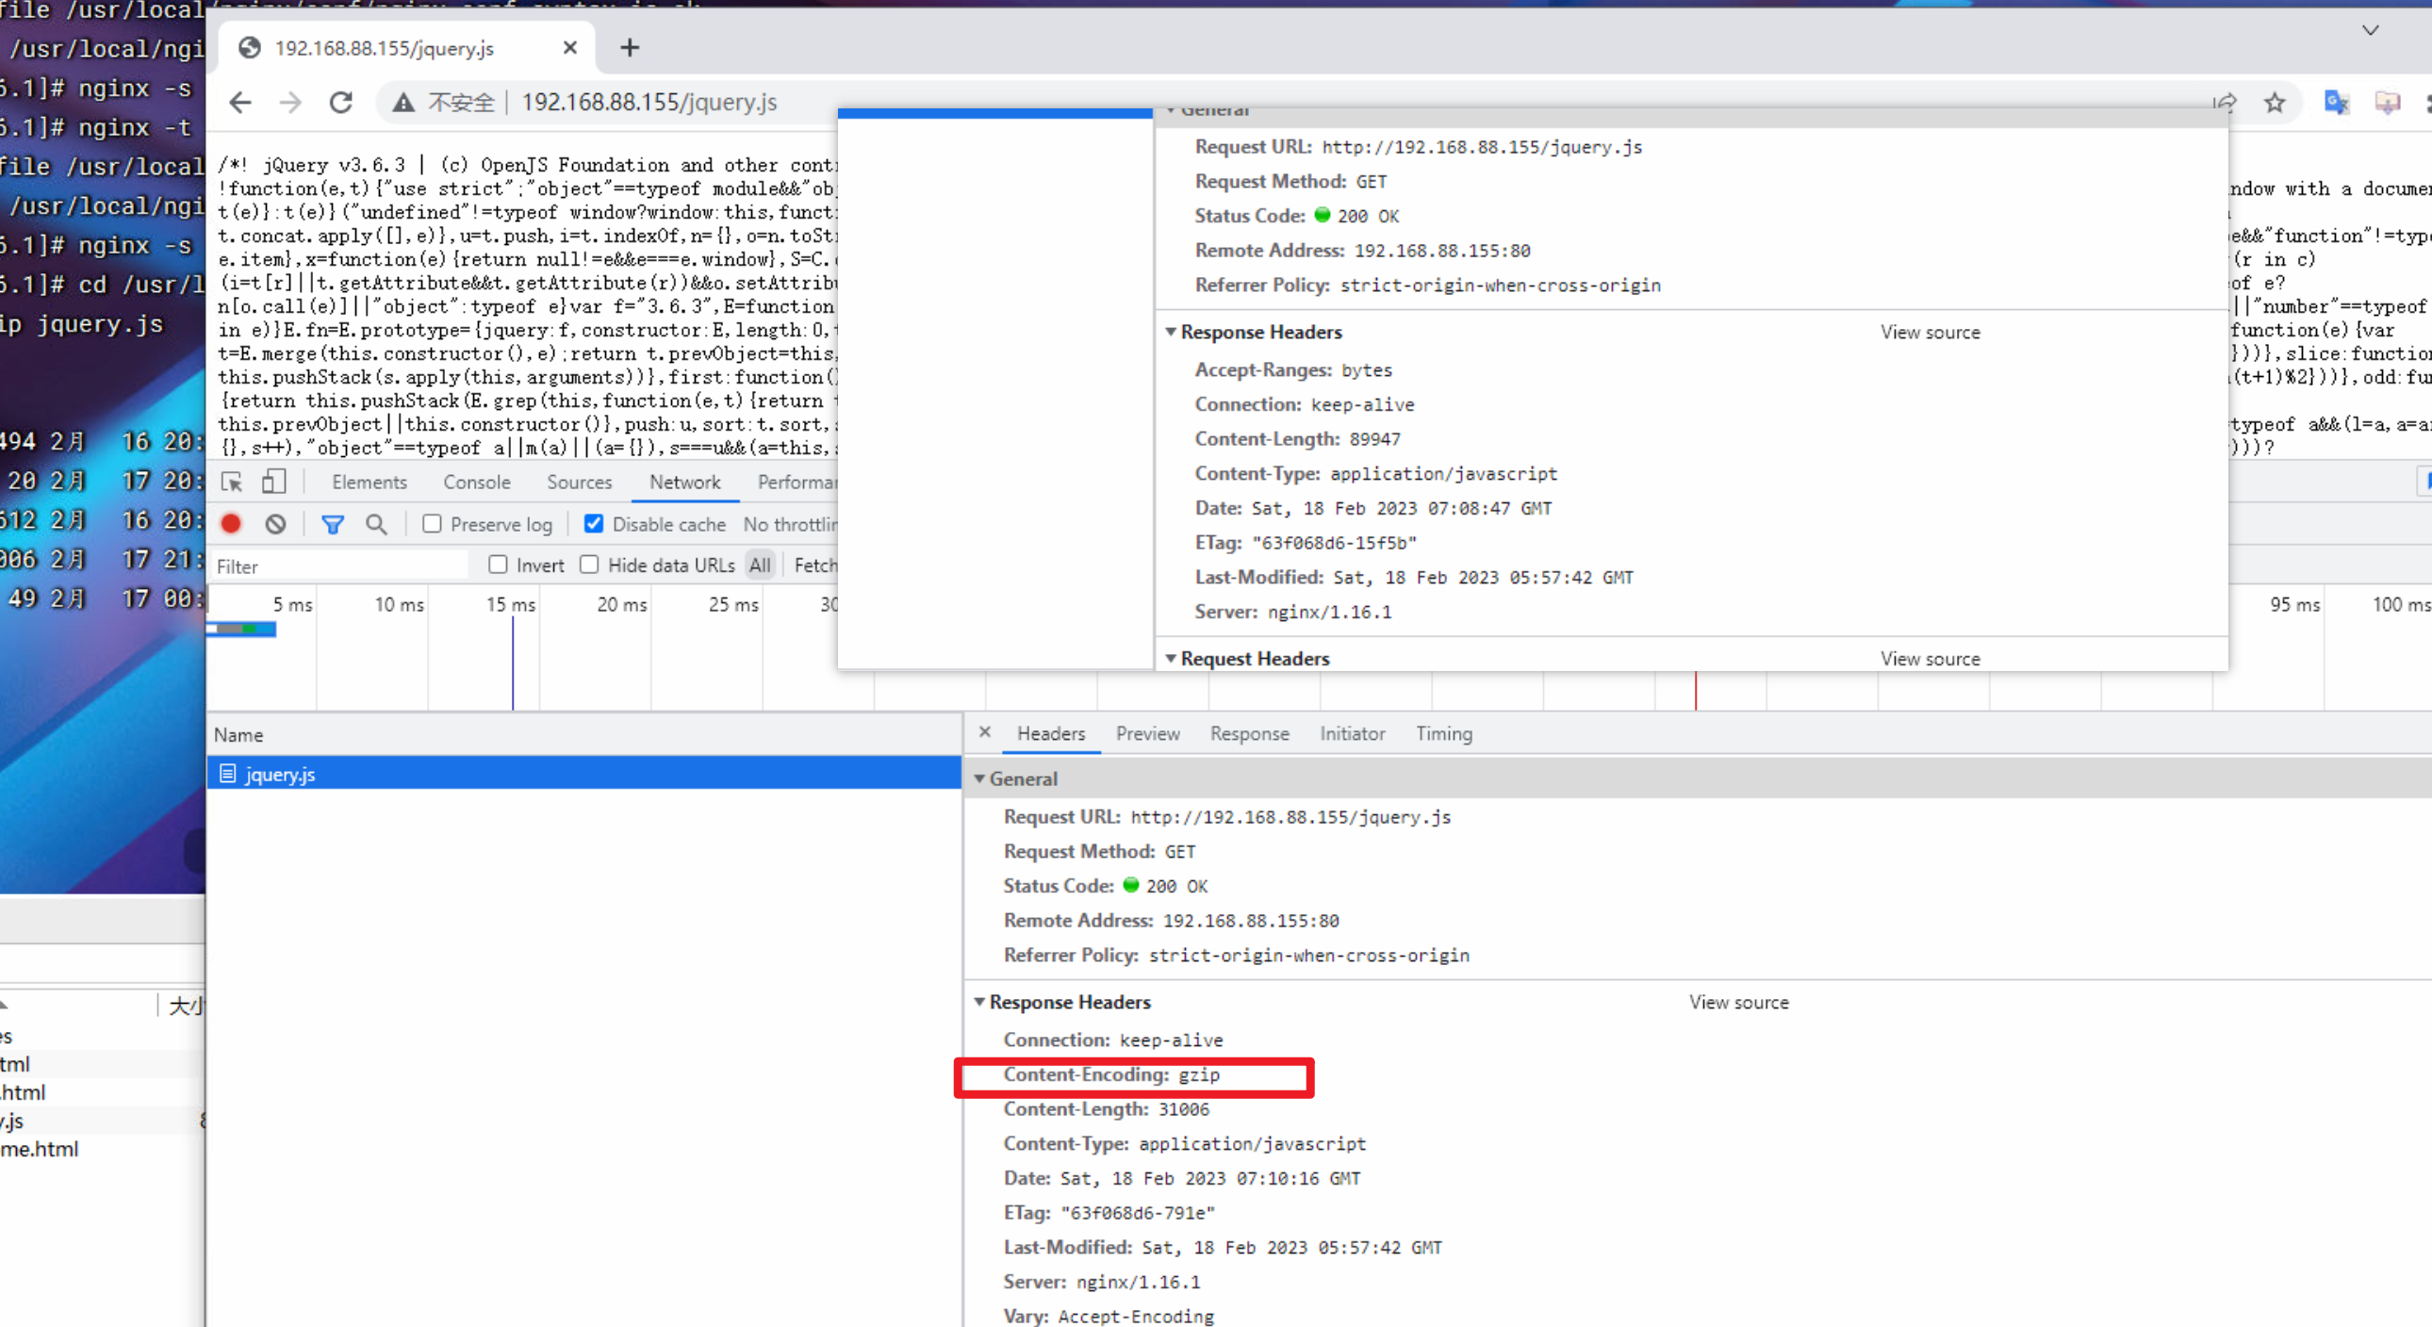Select the jquery.js request in the list
The image size is (2432, 1327).
click(x=279, y=774)
